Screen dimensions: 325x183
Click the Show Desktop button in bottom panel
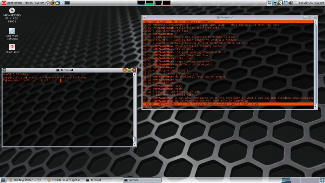click(x=3, y=180)
